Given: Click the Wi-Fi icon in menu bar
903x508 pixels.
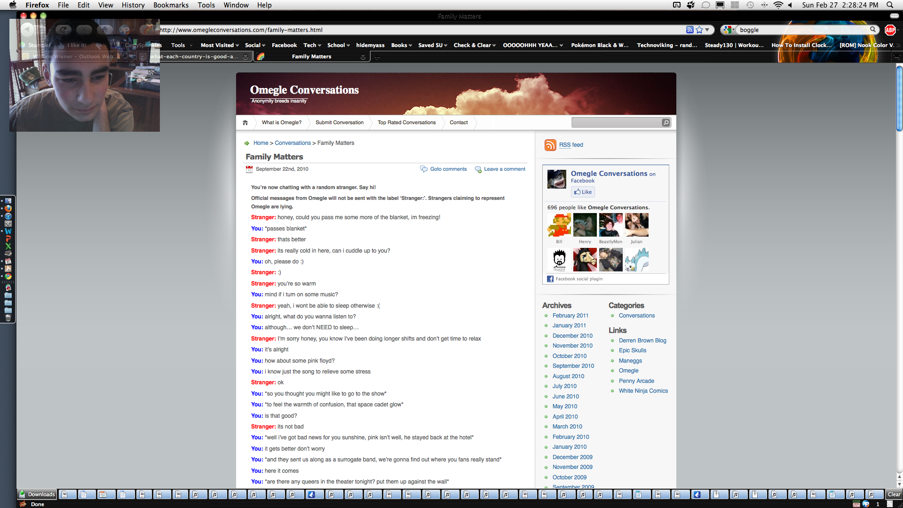Looking at the screenshot, I should tap(778, 5).
